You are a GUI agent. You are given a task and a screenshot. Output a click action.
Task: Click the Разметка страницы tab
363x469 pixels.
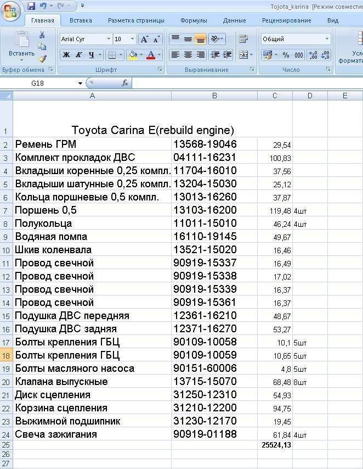(136, 20)
